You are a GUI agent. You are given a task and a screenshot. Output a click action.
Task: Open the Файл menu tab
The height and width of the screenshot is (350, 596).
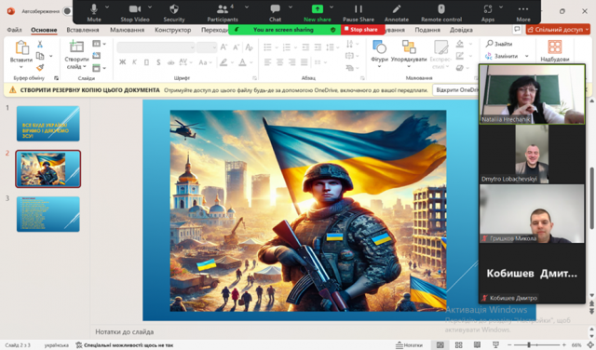point(14,30)
